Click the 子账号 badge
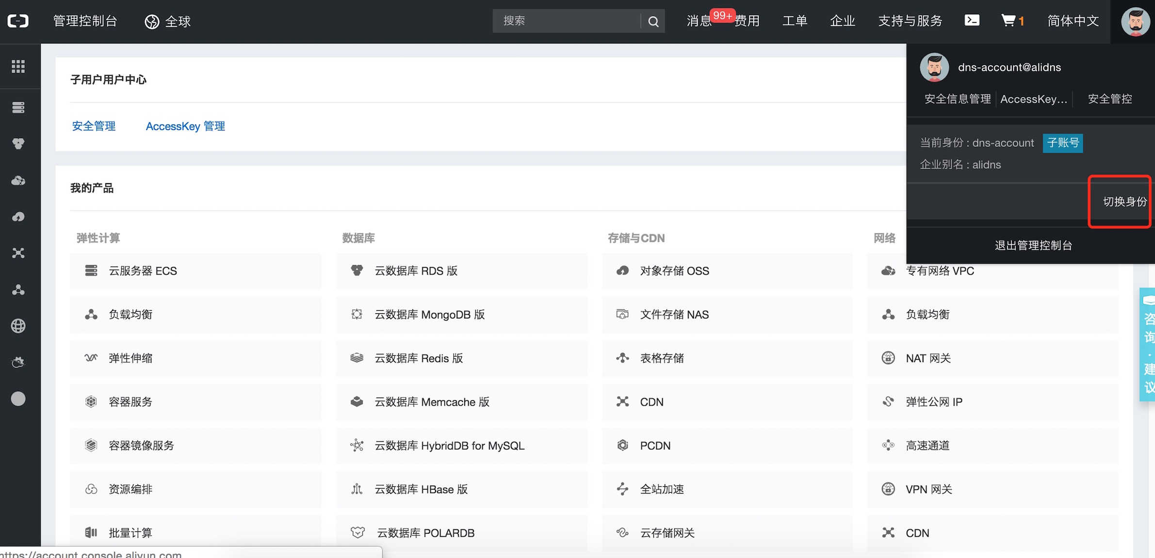The height and width of the screenshot is (558, 1155). [x=1063, y=143]
